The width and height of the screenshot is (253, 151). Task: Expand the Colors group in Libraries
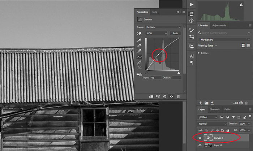(199, 53)
